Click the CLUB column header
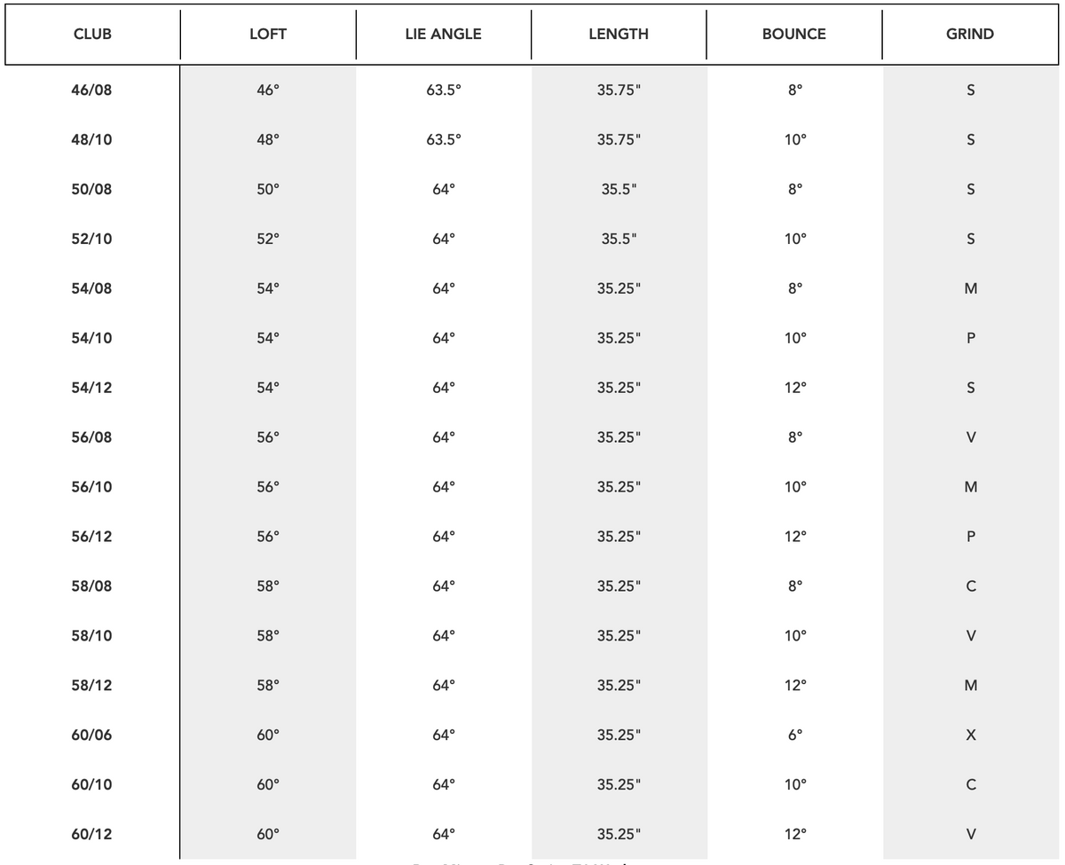1065x865 pixels. pos(92,35)
